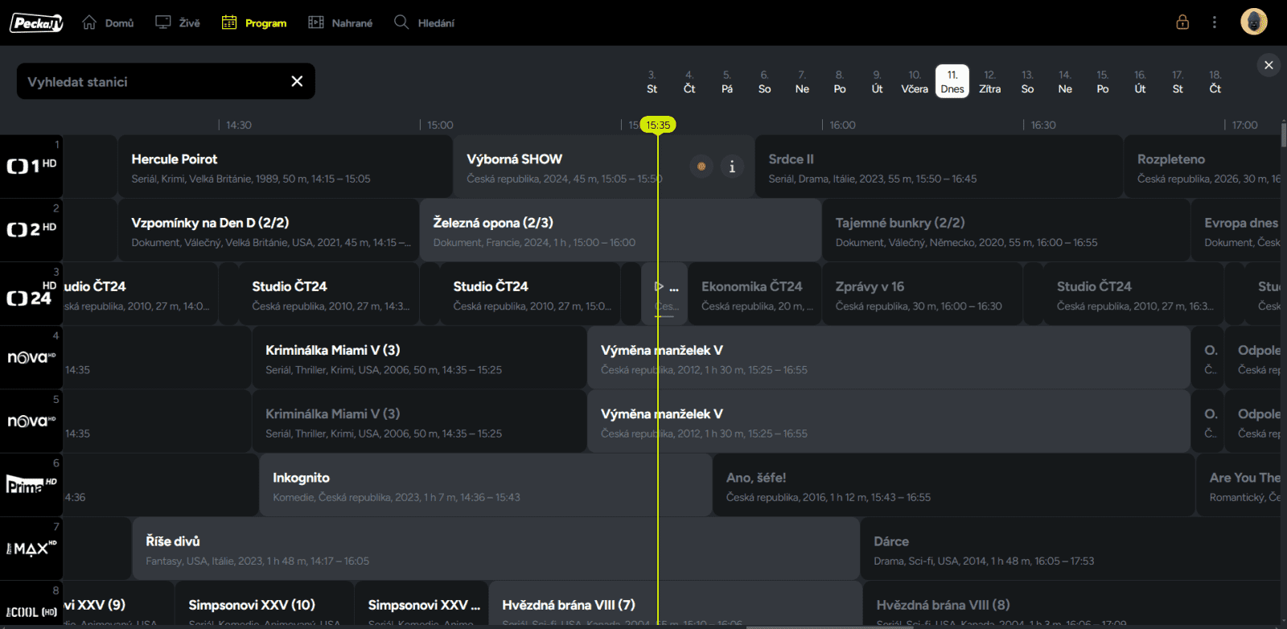Open Tajemné bunkry (2/2) programme
Image resolution: width=1287 pixels, height=629 pixels.
(1005, 230)
